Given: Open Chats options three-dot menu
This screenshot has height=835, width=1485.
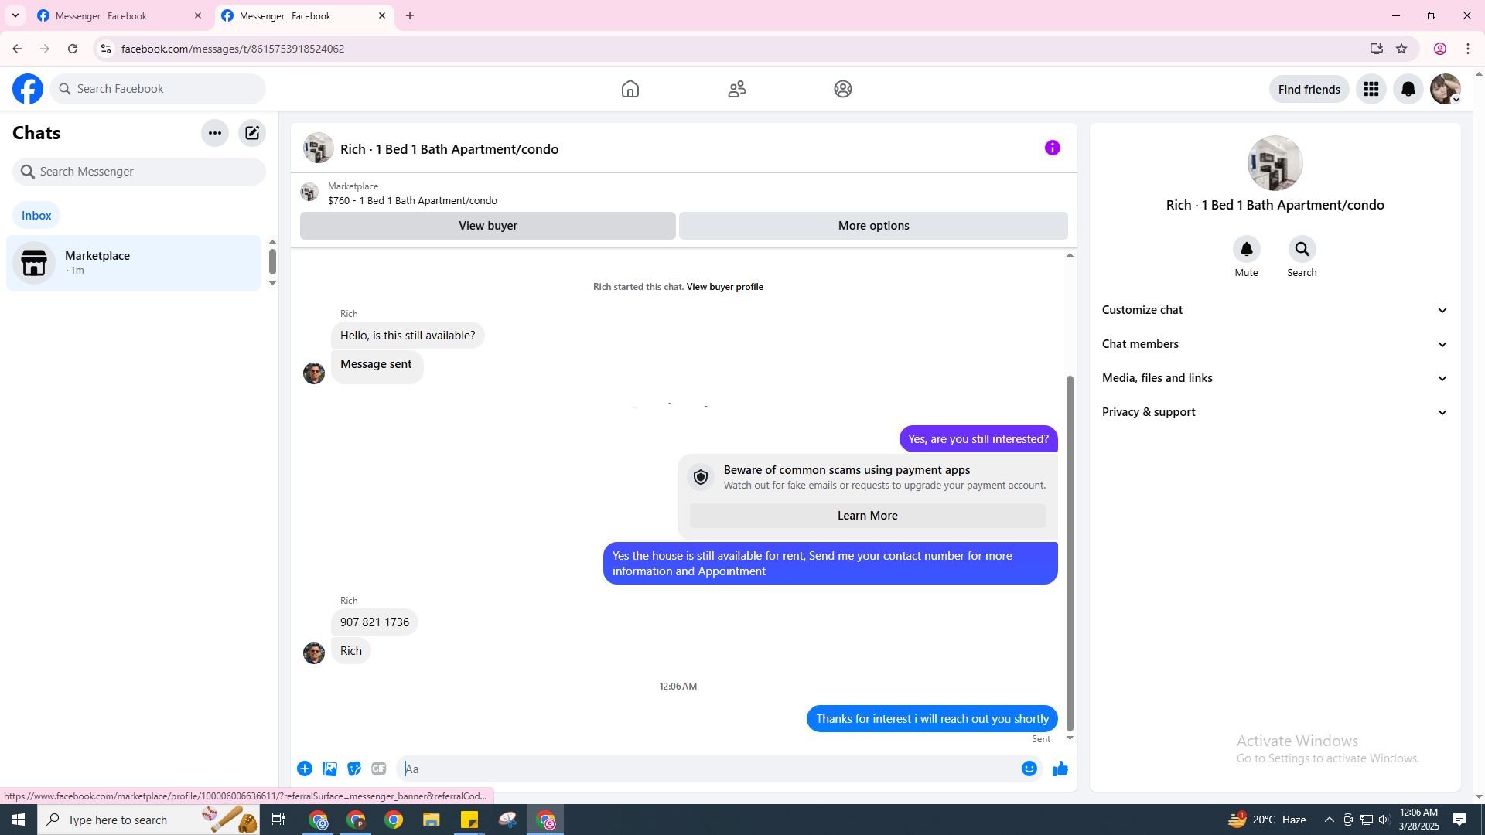Looking at the screenshot, I should click(x=215, y=133).
